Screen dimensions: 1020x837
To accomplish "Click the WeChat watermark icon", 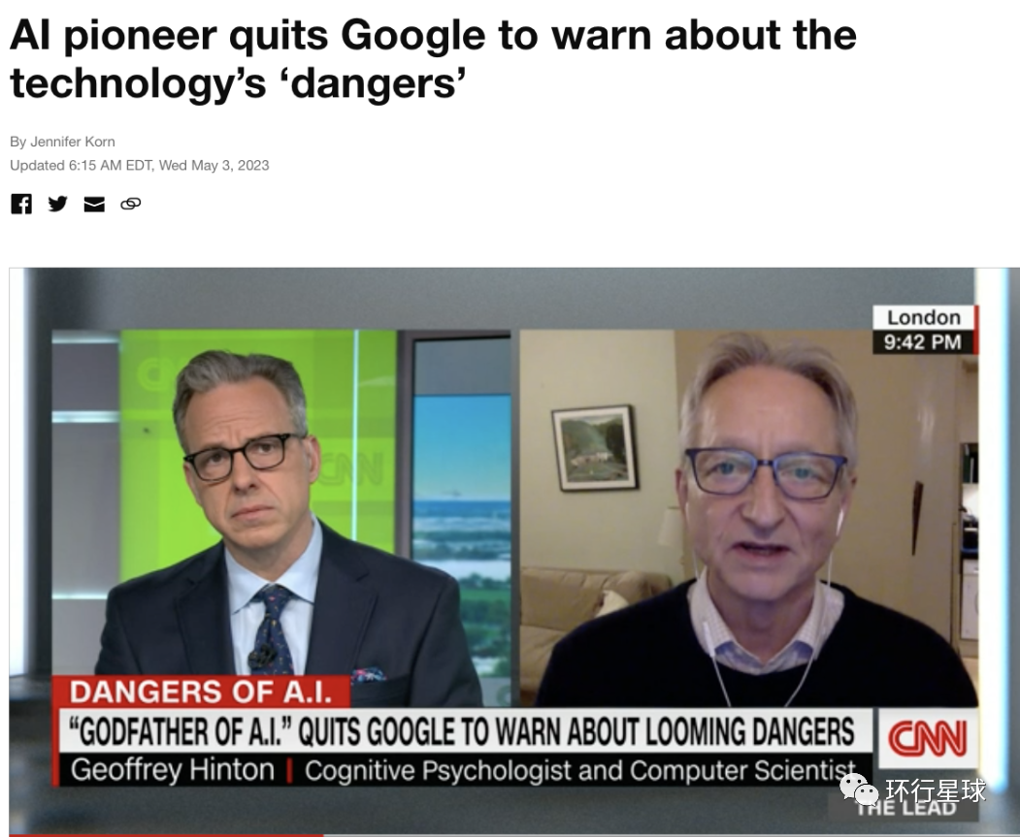I will tap(859, 790).
